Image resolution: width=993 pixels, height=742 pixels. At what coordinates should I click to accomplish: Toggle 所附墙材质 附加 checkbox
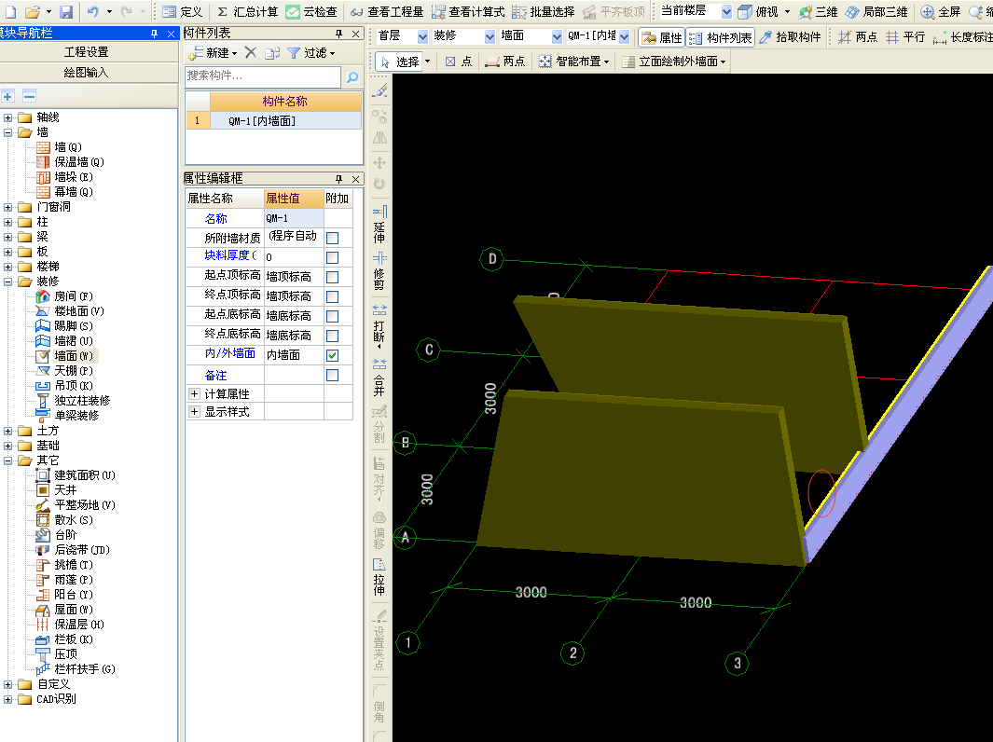[332, 238]
